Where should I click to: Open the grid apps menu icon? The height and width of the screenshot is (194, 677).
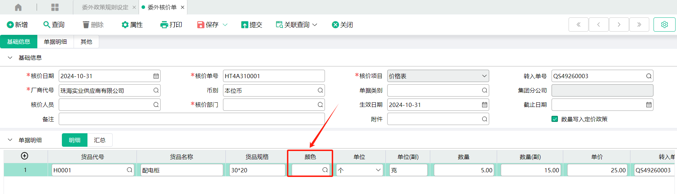[x=55, y=7]
